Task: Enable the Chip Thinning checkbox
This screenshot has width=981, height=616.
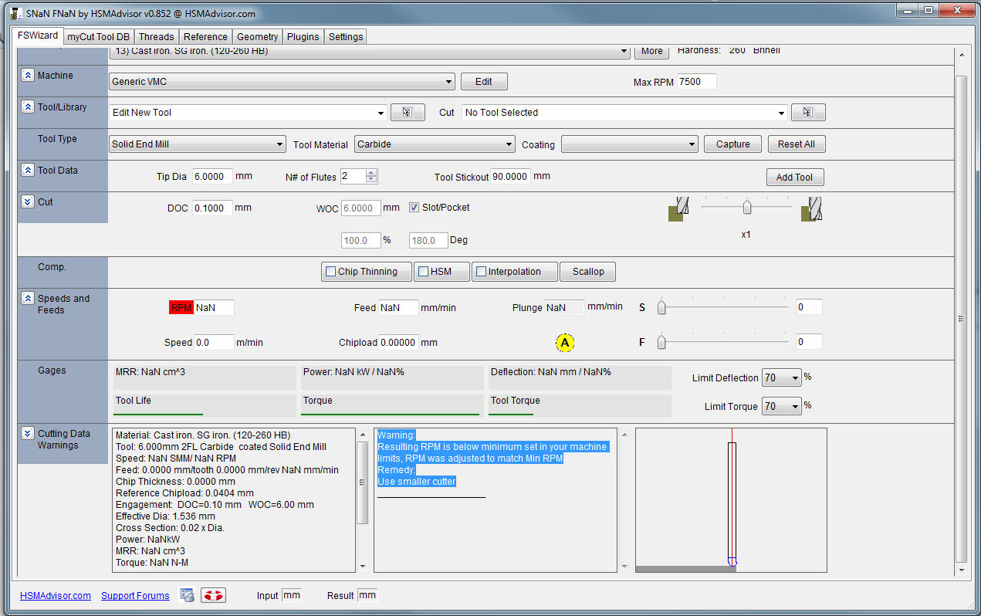Action: tap(331, 272)
